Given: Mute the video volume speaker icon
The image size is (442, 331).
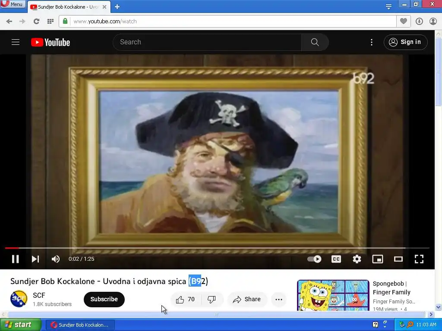Looking at the screenshot, I should (56, 259).
